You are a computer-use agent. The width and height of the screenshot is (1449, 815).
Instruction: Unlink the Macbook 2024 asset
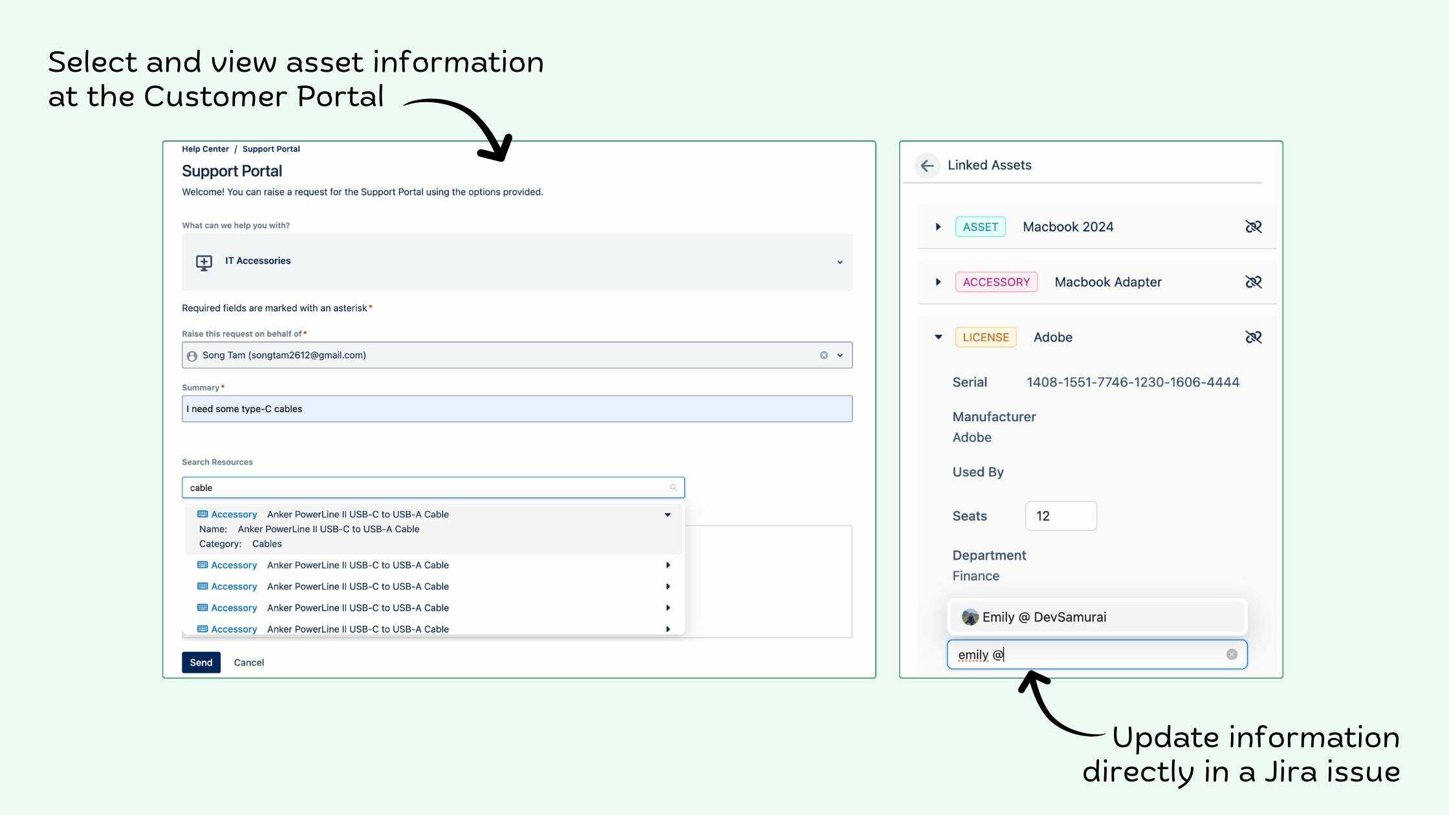click(x=1253, y=227)
